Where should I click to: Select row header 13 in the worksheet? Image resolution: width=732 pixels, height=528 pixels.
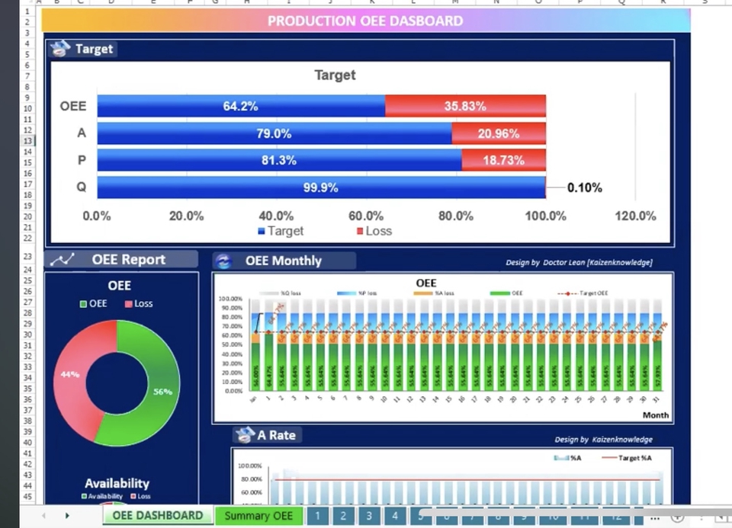point(27,141)
